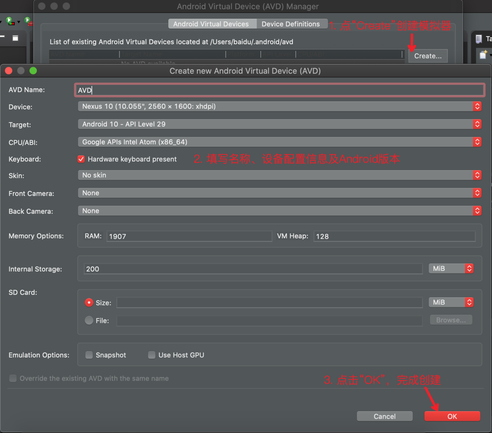Select the SD Card File radio button
The height and width of the screenshot is (433, 492).
coord(89,320)
